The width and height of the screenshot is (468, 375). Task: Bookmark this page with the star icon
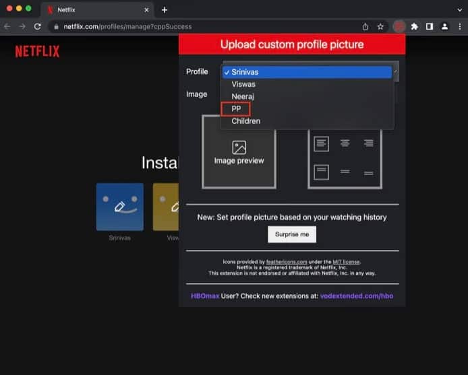[x=380, y=27]
